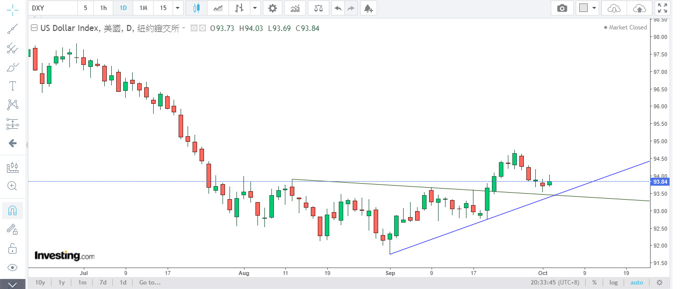Open the chart style dropdown arrow
Viewport: 681px width, 289px height.
point(255,8)
